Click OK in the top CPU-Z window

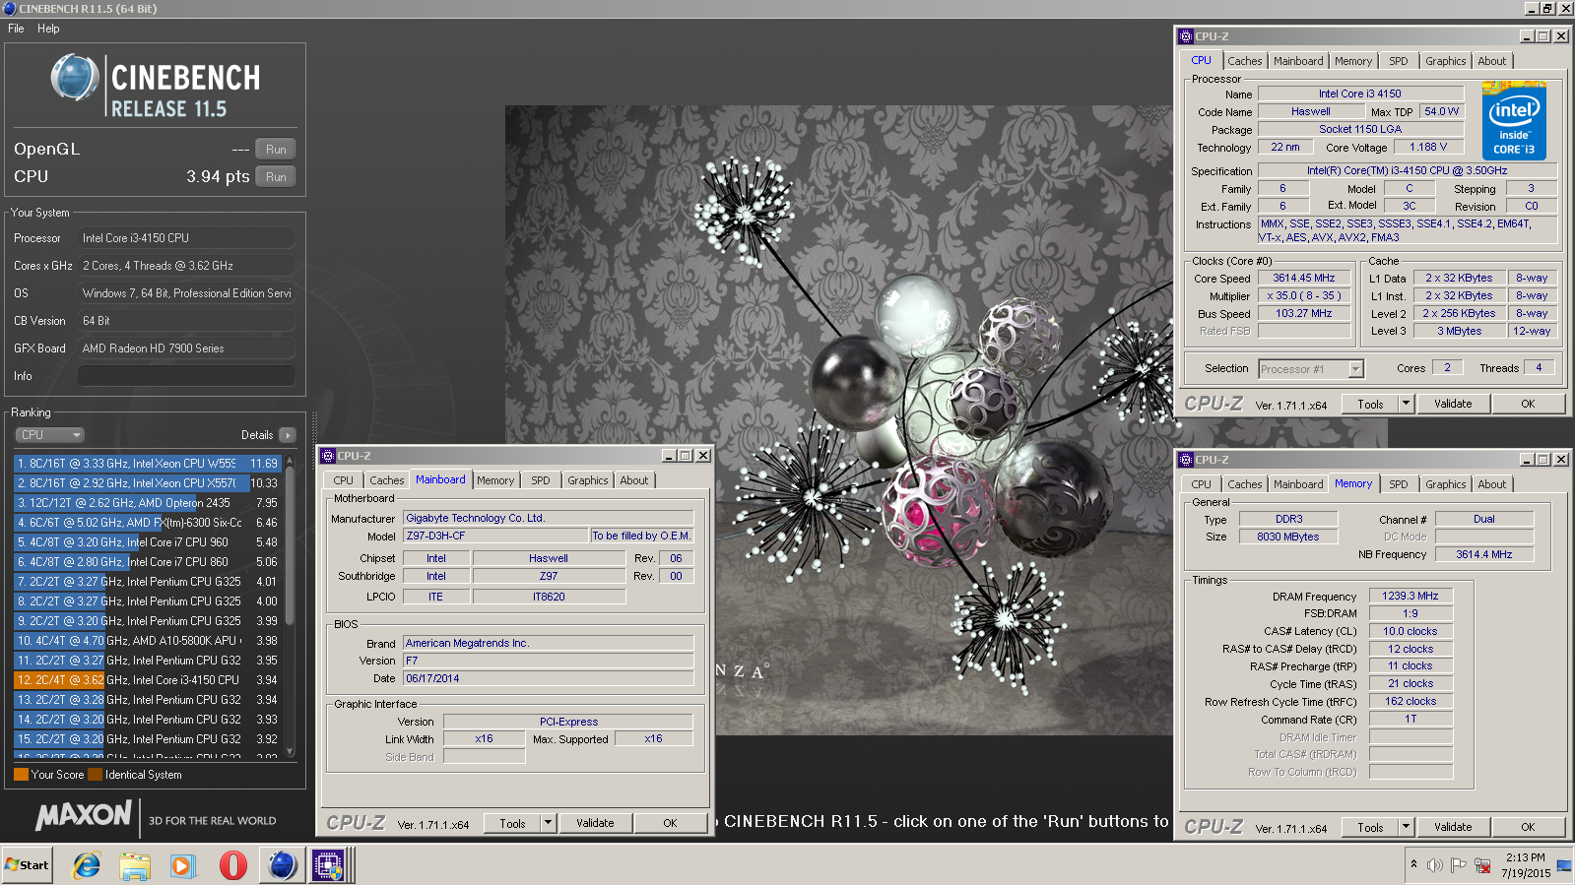1528,404
